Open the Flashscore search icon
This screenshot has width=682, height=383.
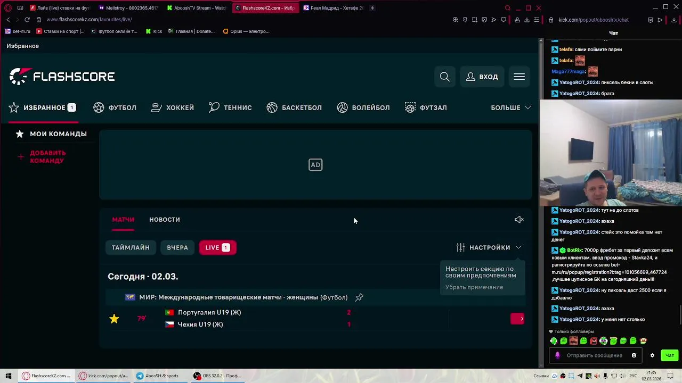(x=445, y=77)
